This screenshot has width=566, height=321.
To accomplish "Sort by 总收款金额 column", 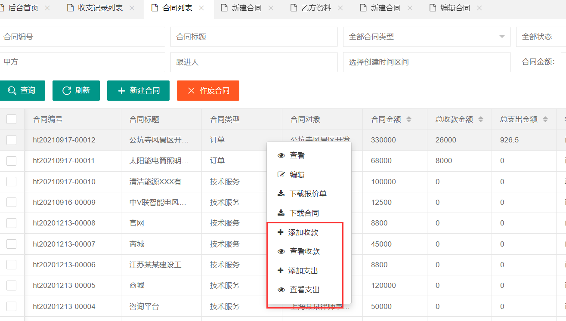I will pyautogui.click(x=481, y=119).
